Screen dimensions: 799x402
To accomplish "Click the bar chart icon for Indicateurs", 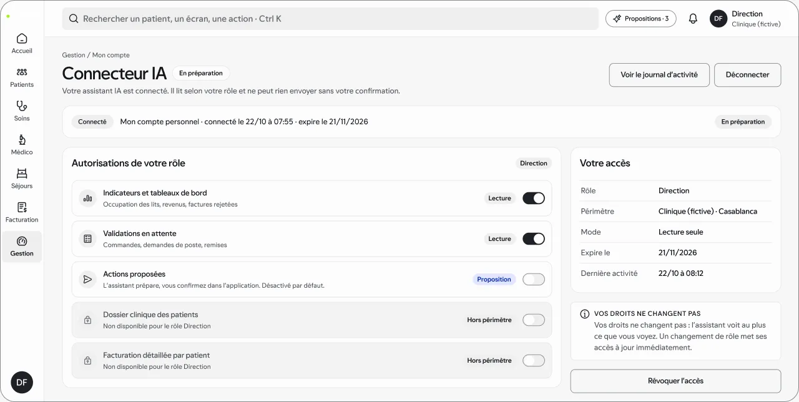I will click(x=88, y=199).
